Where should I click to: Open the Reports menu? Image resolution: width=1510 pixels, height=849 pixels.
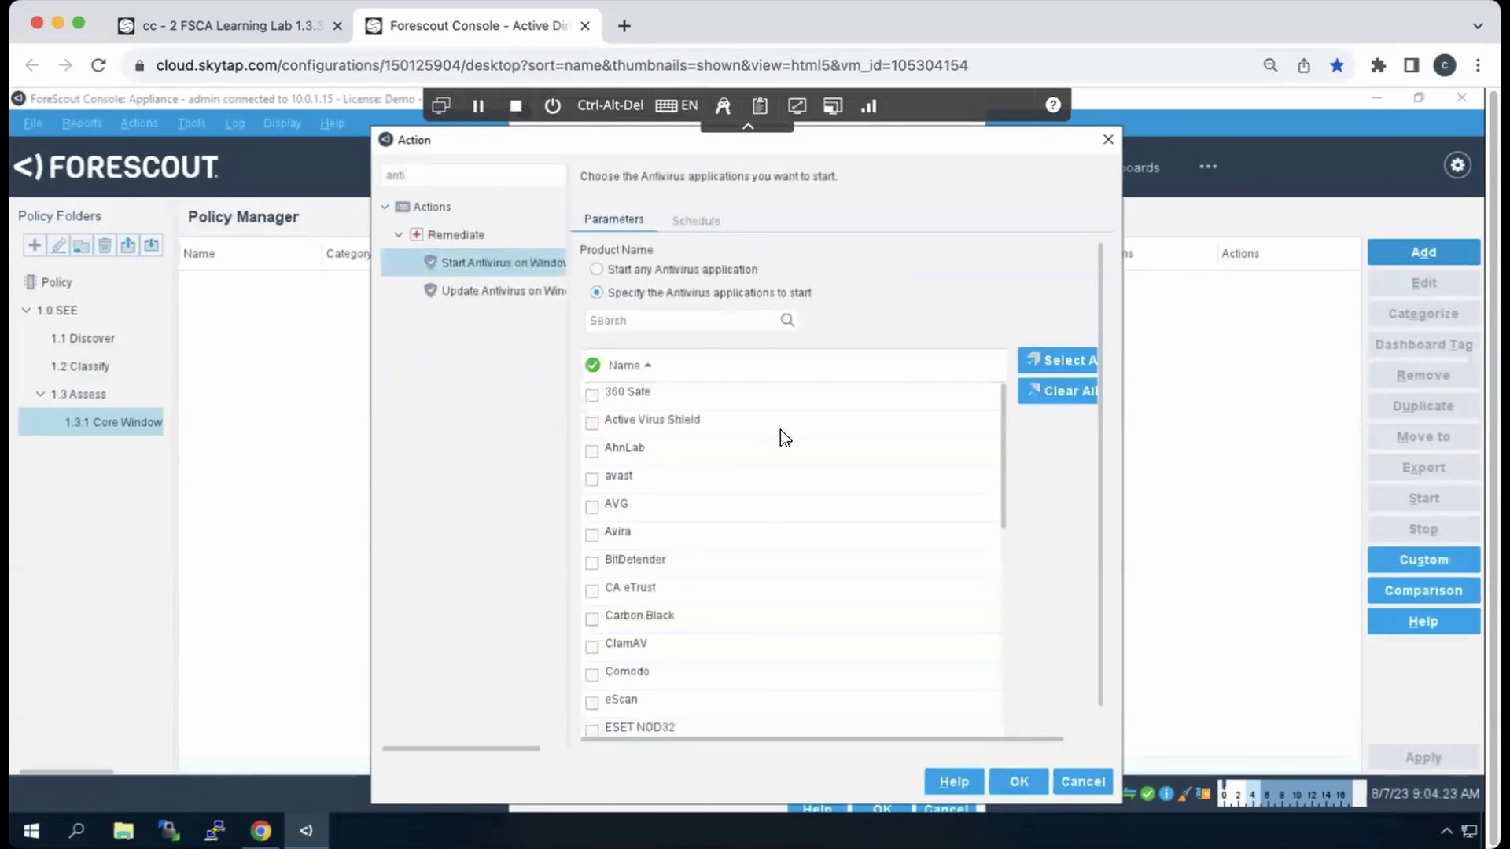(x=82, y=123)
